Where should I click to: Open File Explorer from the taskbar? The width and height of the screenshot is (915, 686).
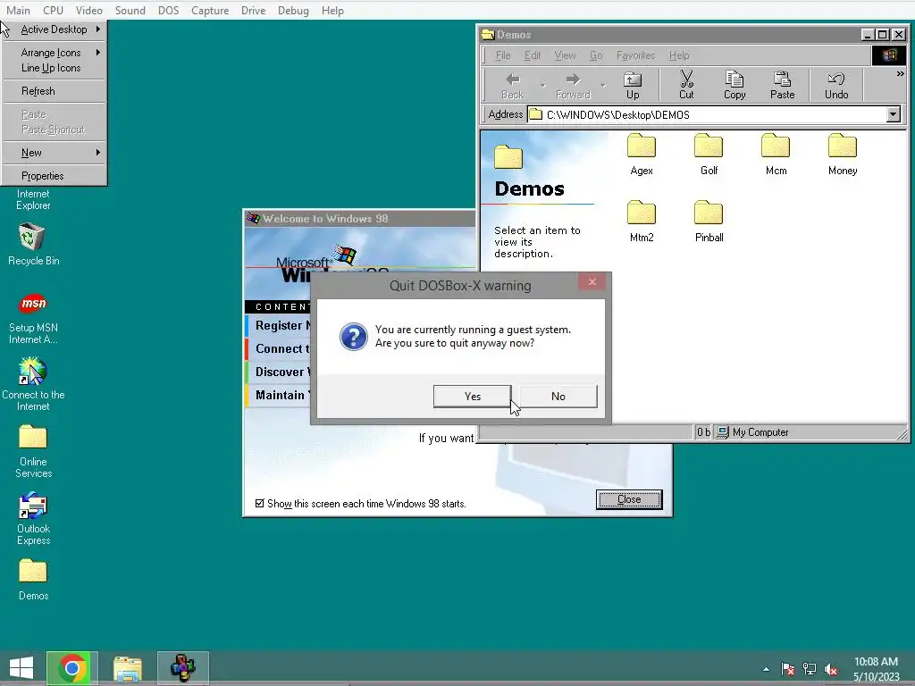pos(127,667)
